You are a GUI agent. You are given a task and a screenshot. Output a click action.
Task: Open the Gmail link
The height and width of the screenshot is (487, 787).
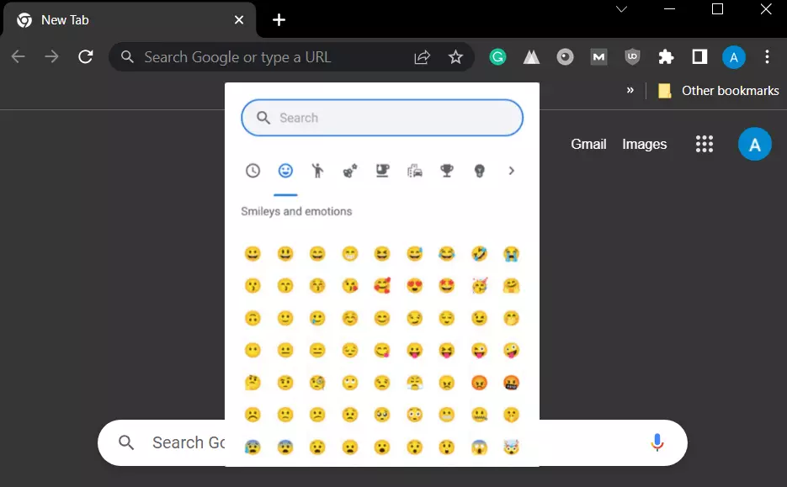pos(588,144)
